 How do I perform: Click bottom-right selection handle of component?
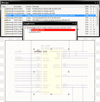coord(69,94)
